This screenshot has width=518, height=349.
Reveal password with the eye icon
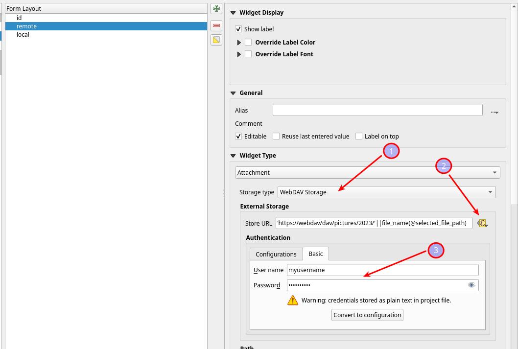(x=471, y=285)
